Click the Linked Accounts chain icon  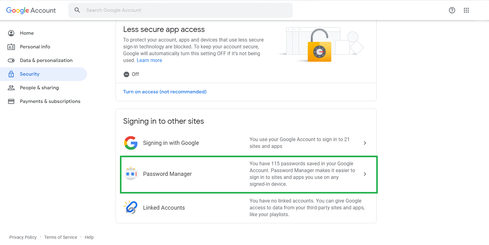[x=131, y=207]
